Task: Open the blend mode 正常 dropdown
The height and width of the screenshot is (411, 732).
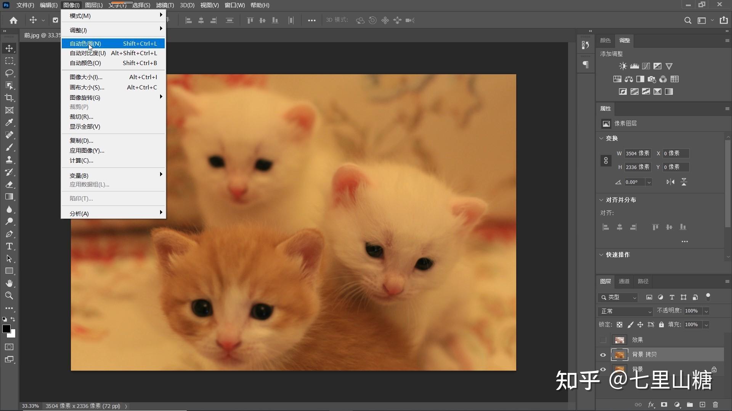Action: pyautogui.click(x=625, y=311)
